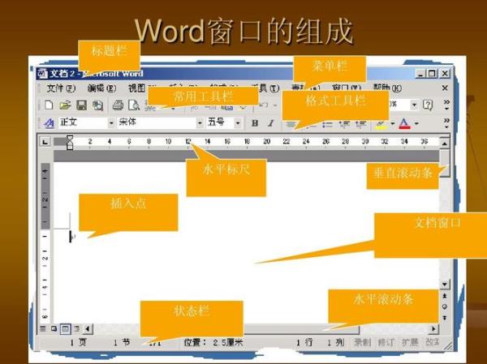Expand the 正文 style dropdown arrow
Image resolution: width=487 pixels, height=364 pixels.
pyautogui.click(x=111, y=123)
